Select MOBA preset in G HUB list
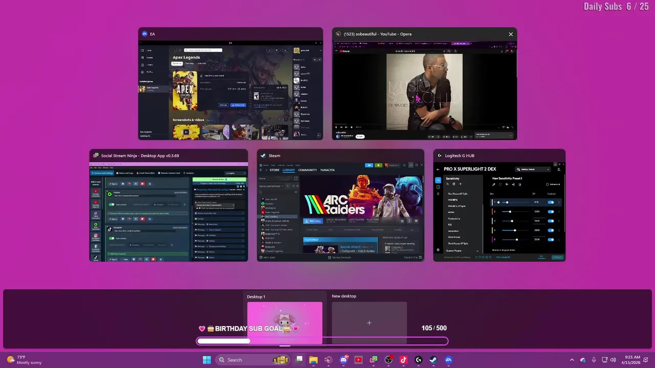Viewport: 655px width, 368px height. [x=451, y=212]
